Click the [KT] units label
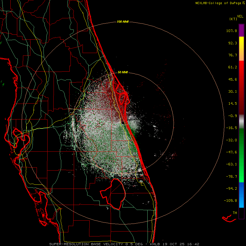This screenshot has height=246, width=246. tap(233, 19)
